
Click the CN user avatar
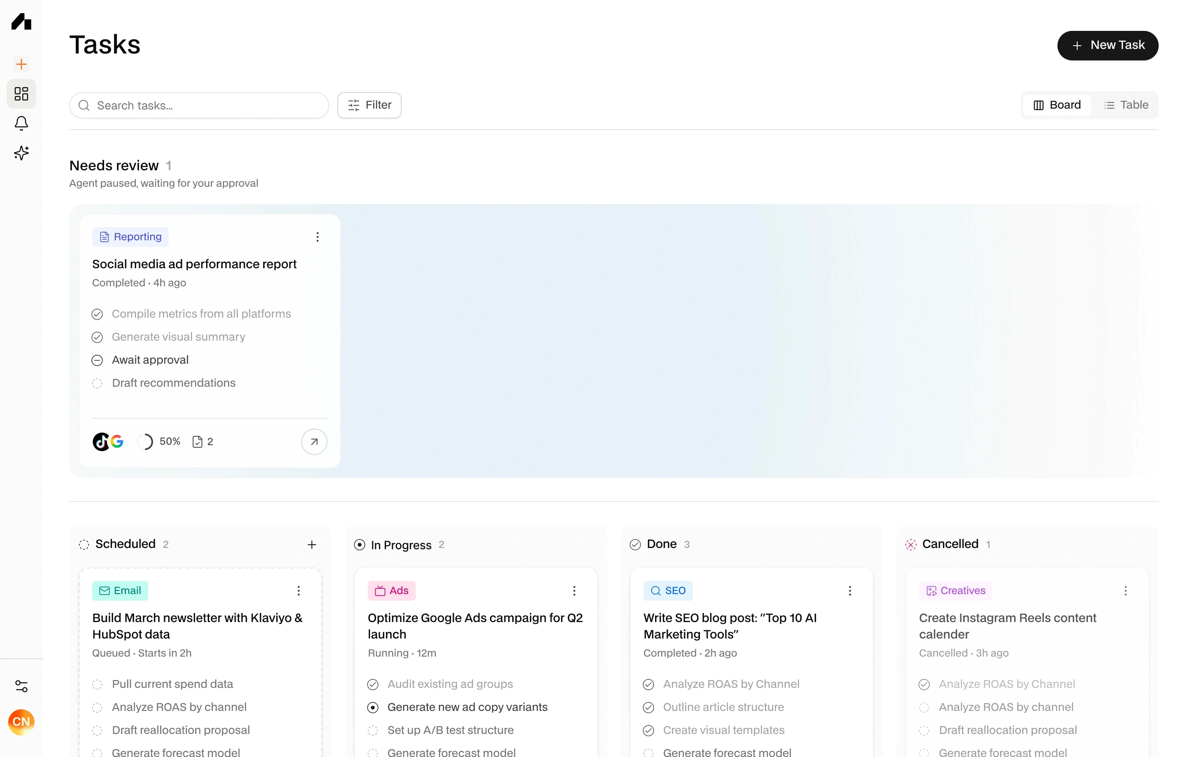point(21,722)
